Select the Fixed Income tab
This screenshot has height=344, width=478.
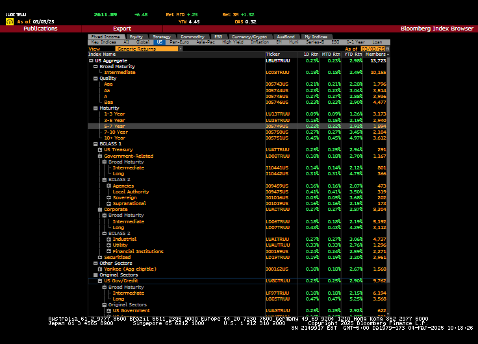tap(105, 37)
